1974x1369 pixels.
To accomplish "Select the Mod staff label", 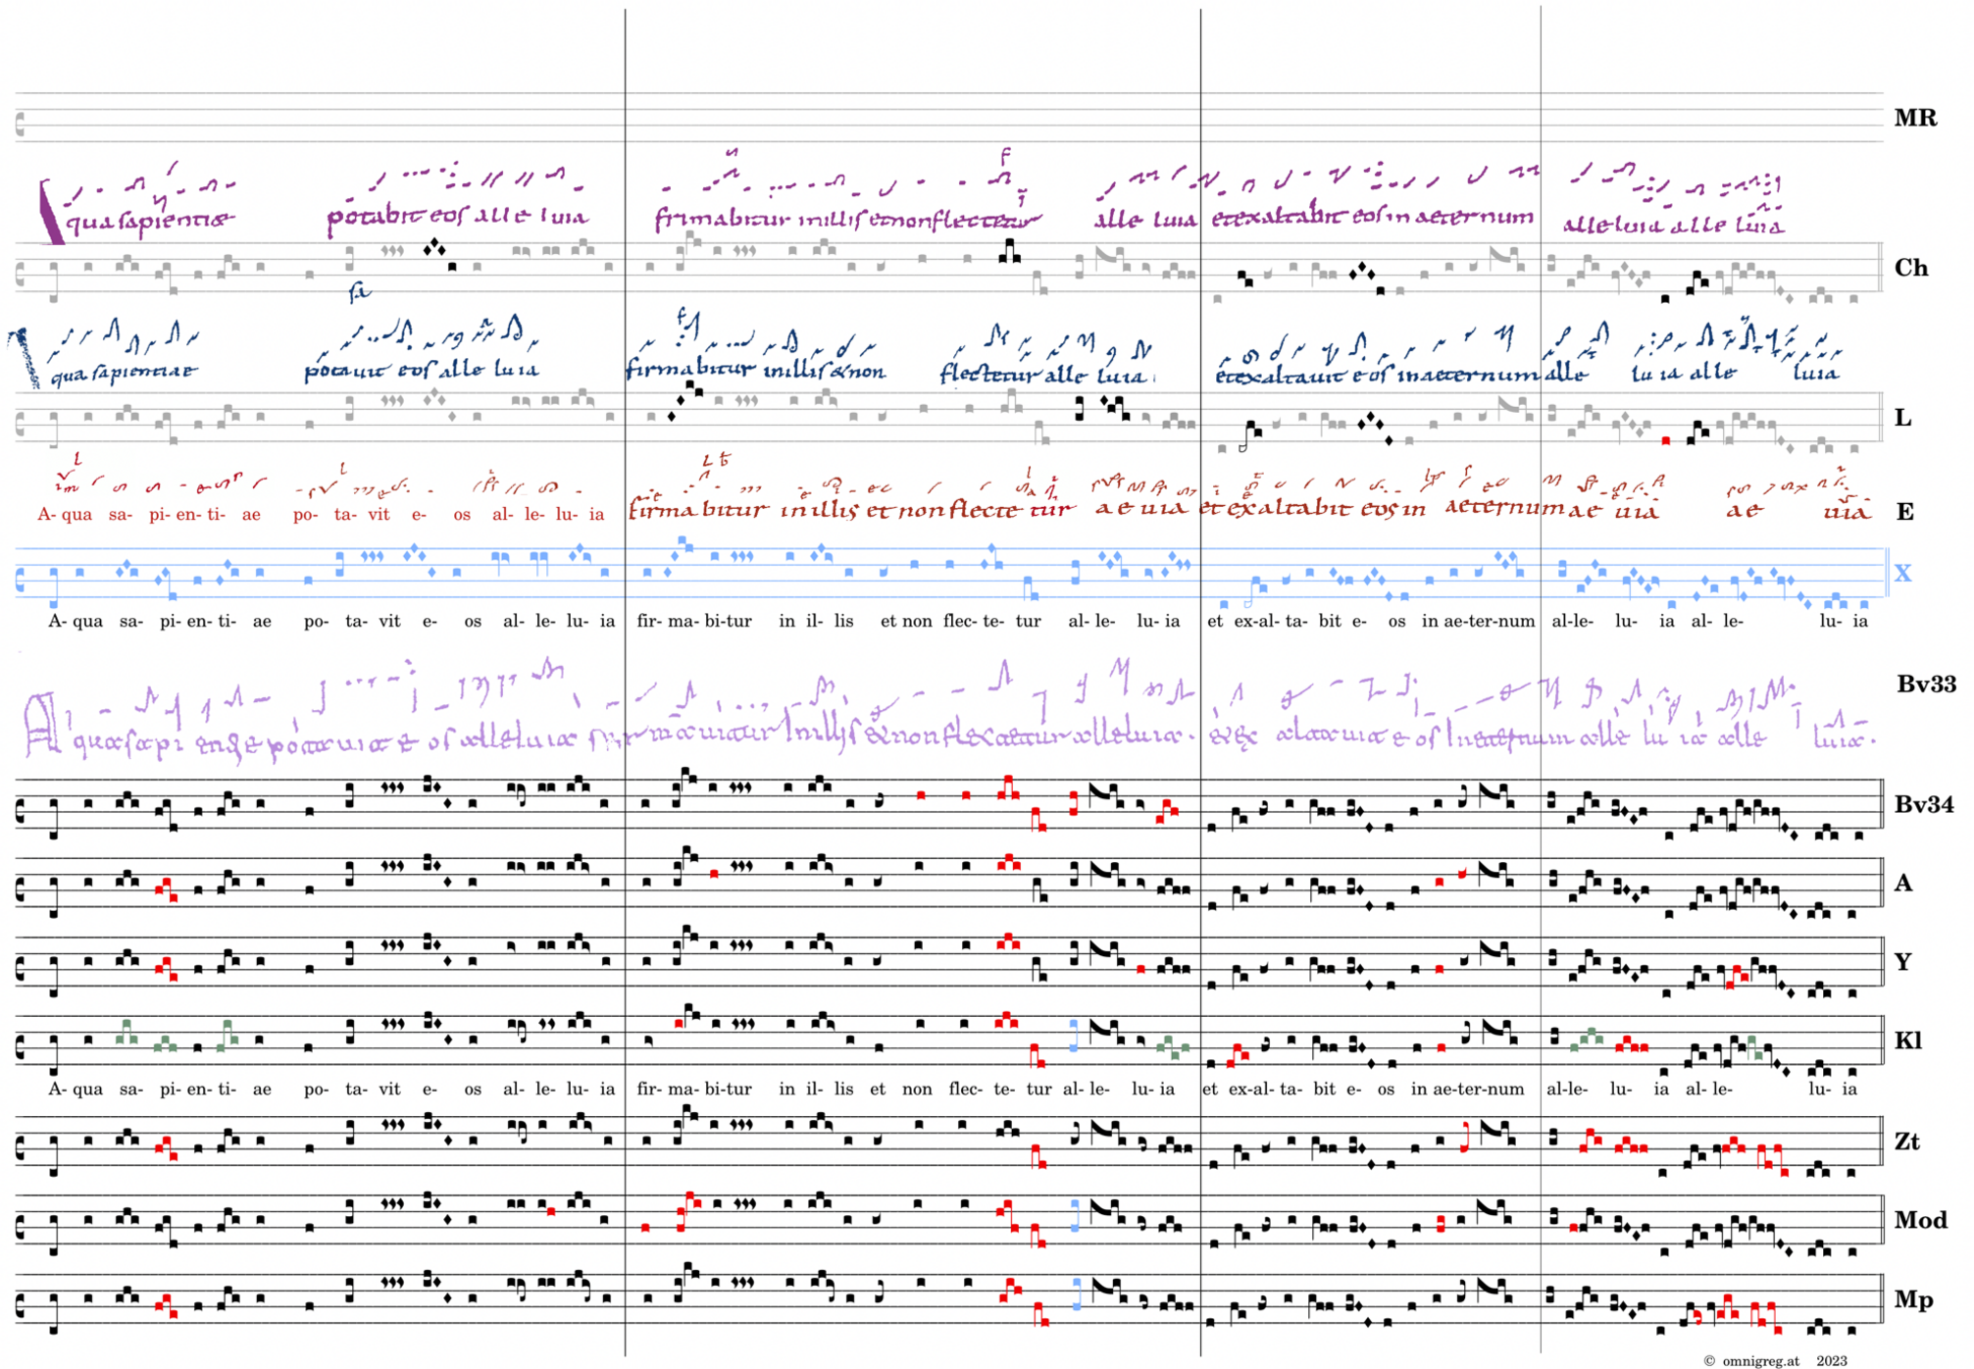I will [1920, 1221].
